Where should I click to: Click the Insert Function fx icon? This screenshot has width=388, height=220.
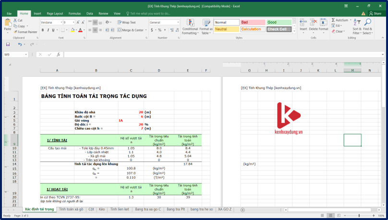pos(59,55)
